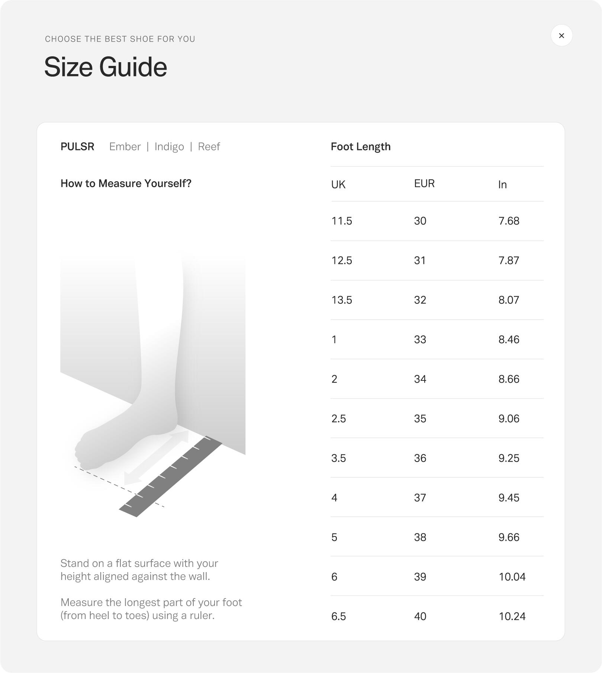The height and width of the screenshot is (673, 602).
Task: Click the EUR column header
Action: [x=424, y=184]
